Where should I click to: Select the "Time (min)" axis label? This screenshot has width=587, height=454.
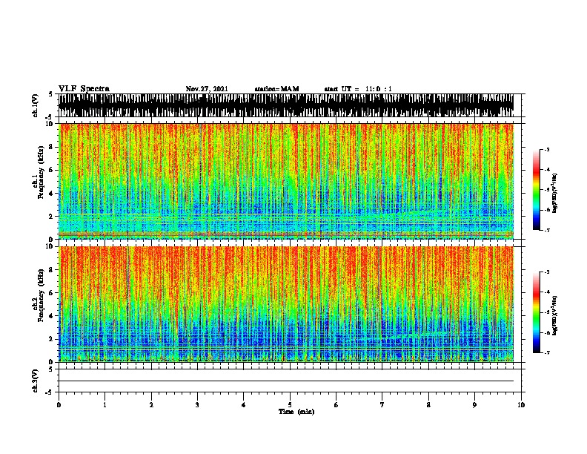pos(296,412)
